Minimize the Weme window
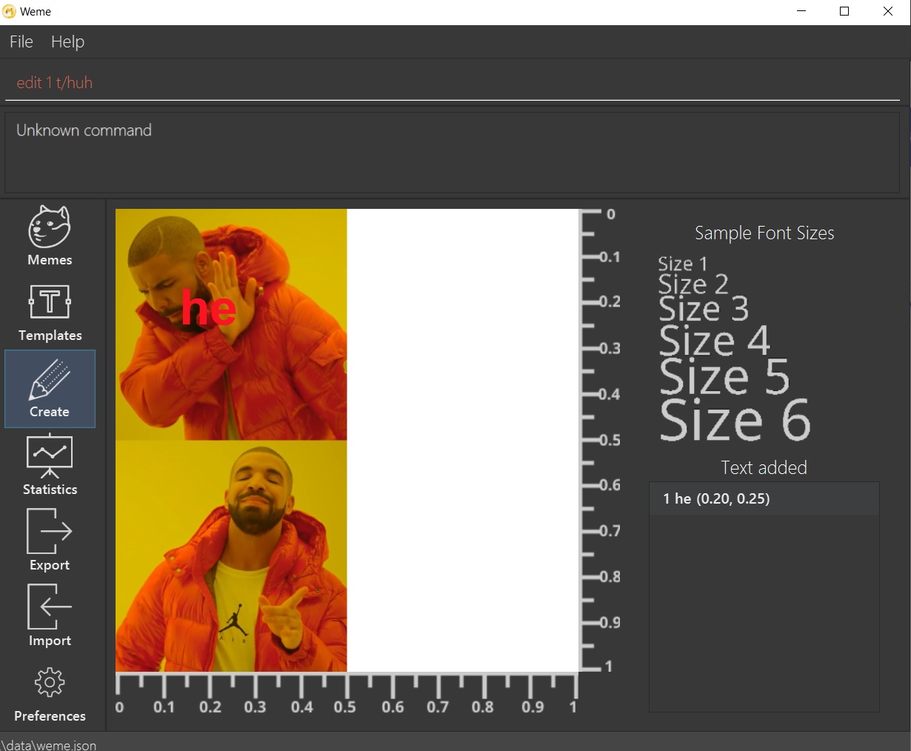The width and height of the screenshot is (911, 751). tap(801, 12)
